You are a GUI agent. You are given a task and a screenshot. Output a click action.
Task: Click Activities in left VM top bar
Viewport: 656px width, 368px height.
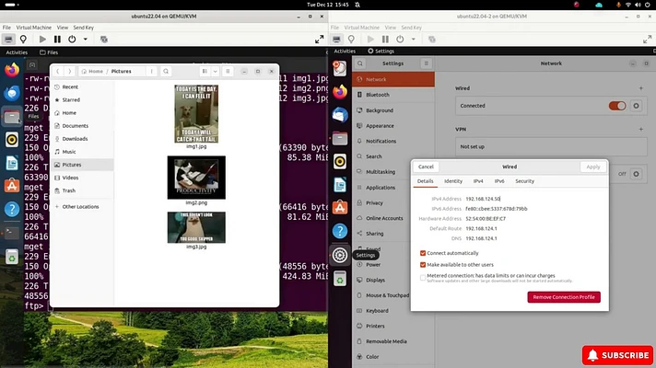(x=17, y=52)
